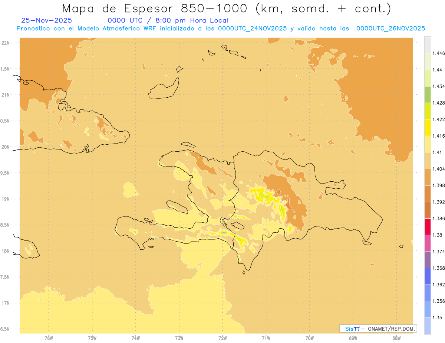Click the legend value '1.386'
Viewport: 445px width, 343px height.
point(439,218)
